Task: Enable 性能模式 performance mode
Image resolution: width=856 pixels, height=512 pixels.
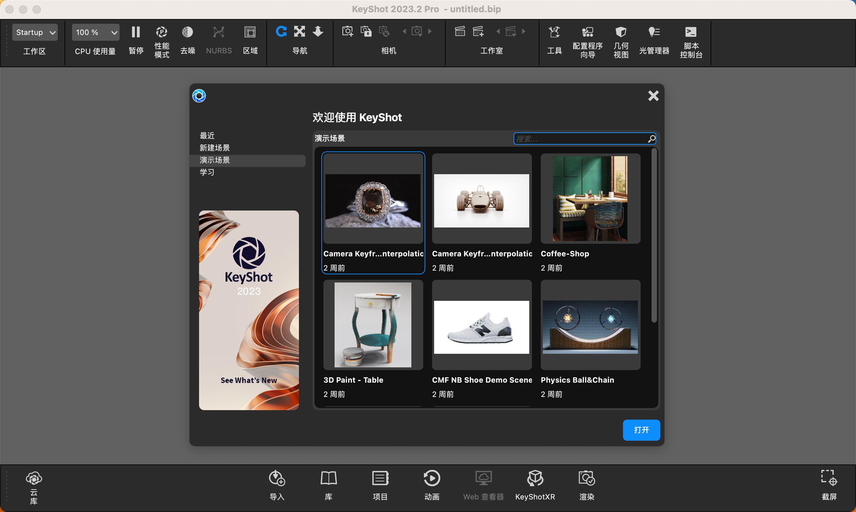Action: tap(161, 31)
